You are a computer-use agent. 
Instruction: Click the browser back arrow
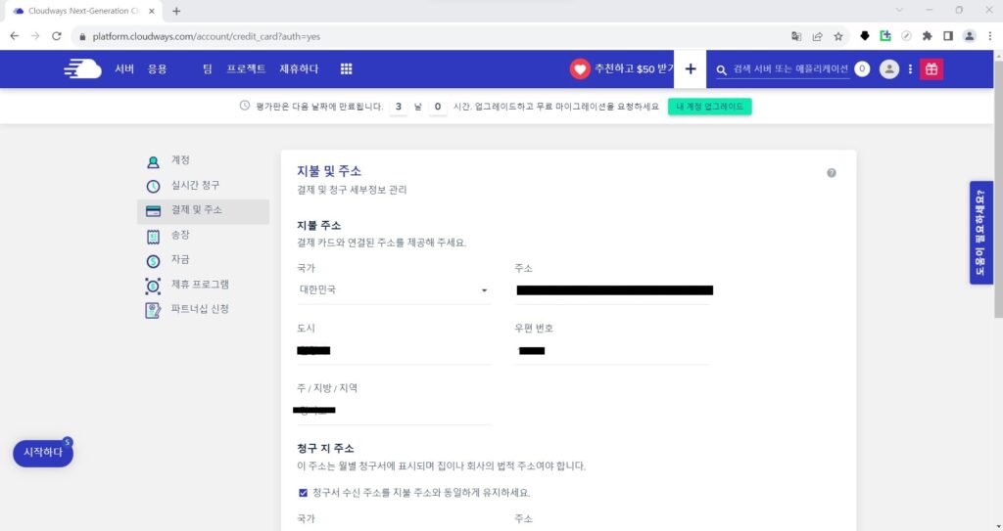tap(14, 36)
